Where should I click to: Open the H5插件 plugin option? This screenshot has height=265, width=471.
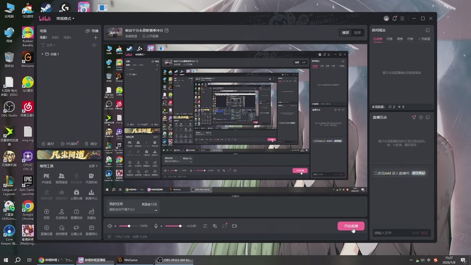click(69, 144)
